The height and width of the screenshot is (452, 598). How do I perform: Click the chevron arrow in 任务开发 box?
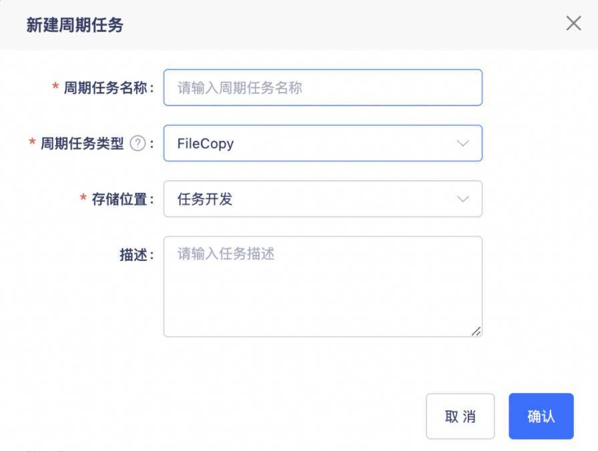click(463, 199)
